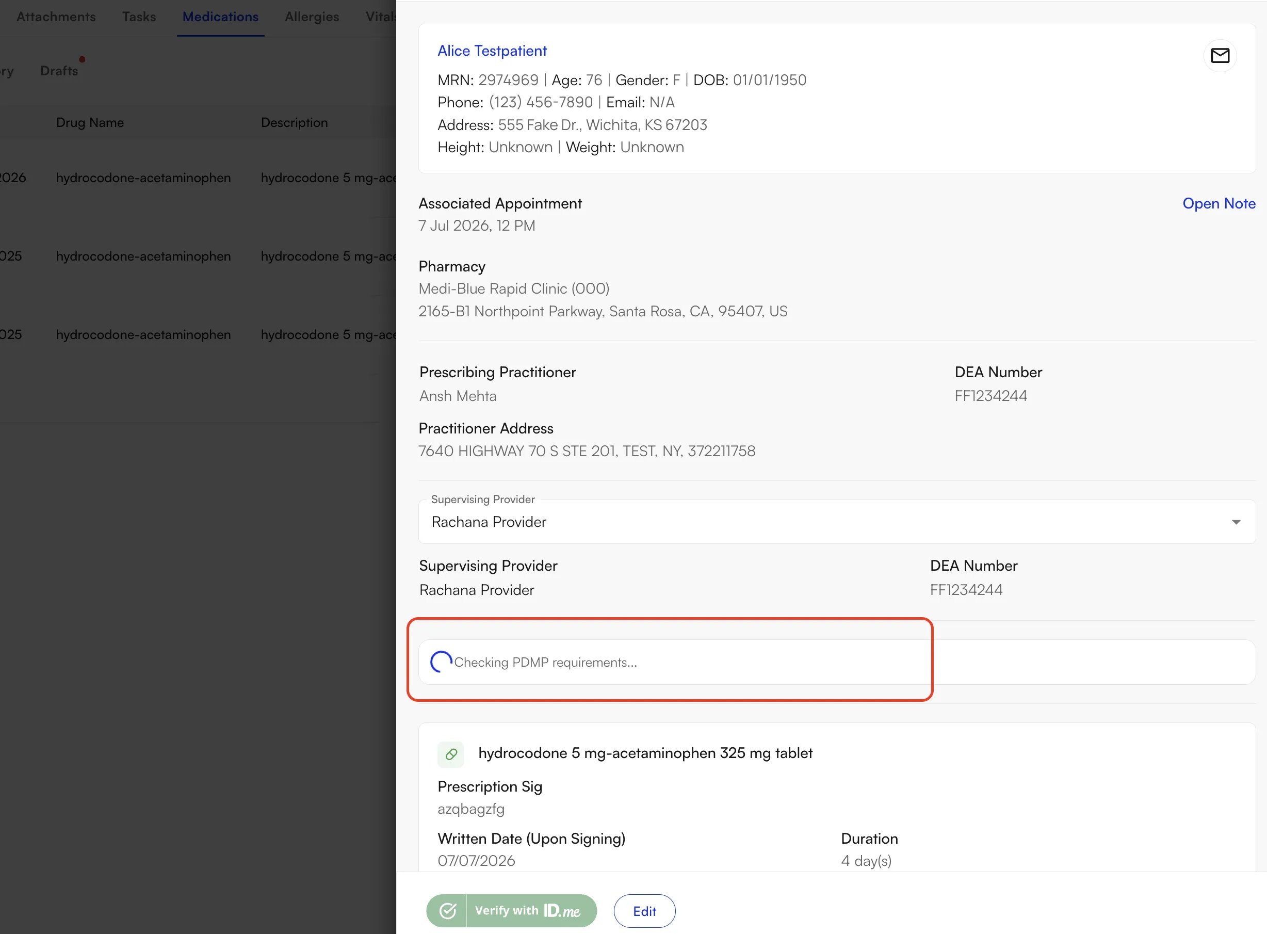Go to the Allergies tab
This screenshot has width=1267, height=934.
coord(312,17)
